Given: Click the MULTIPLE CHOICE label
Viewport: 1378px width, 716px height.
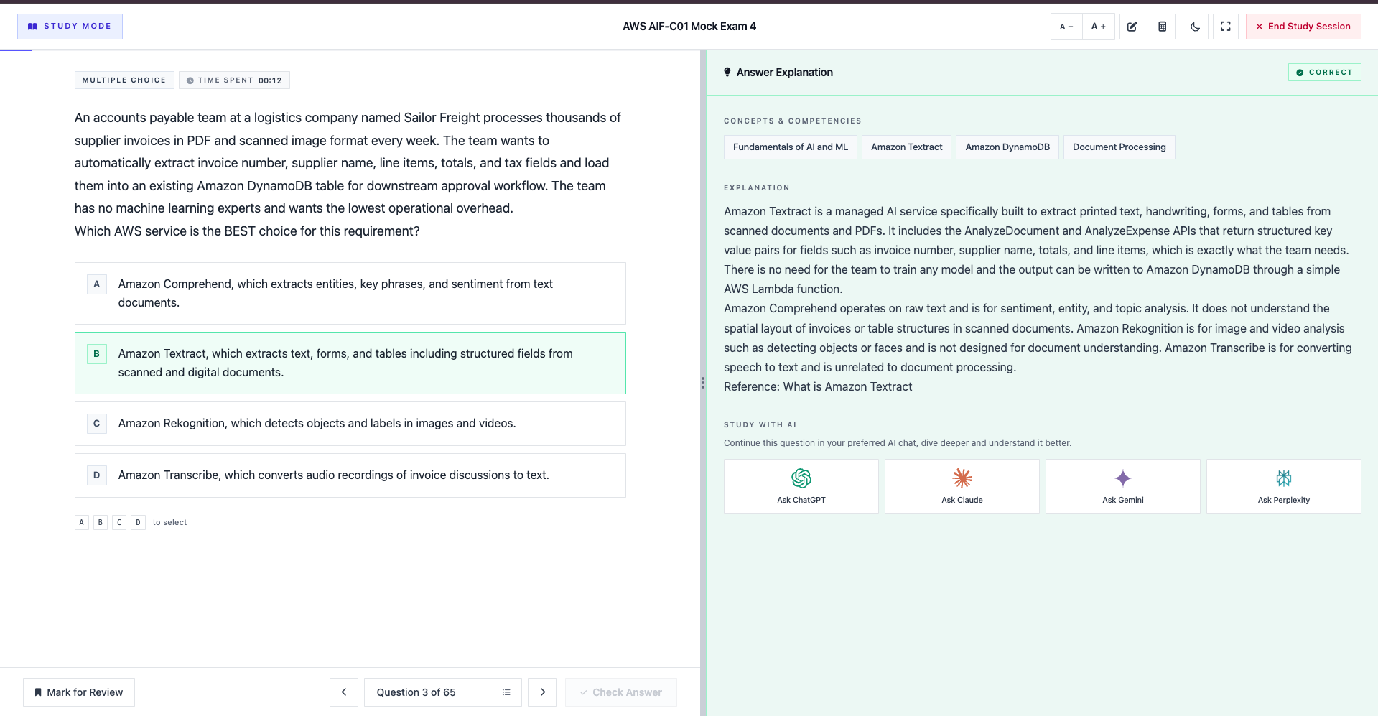Looking at the screenshot, I should click(124, 80).
